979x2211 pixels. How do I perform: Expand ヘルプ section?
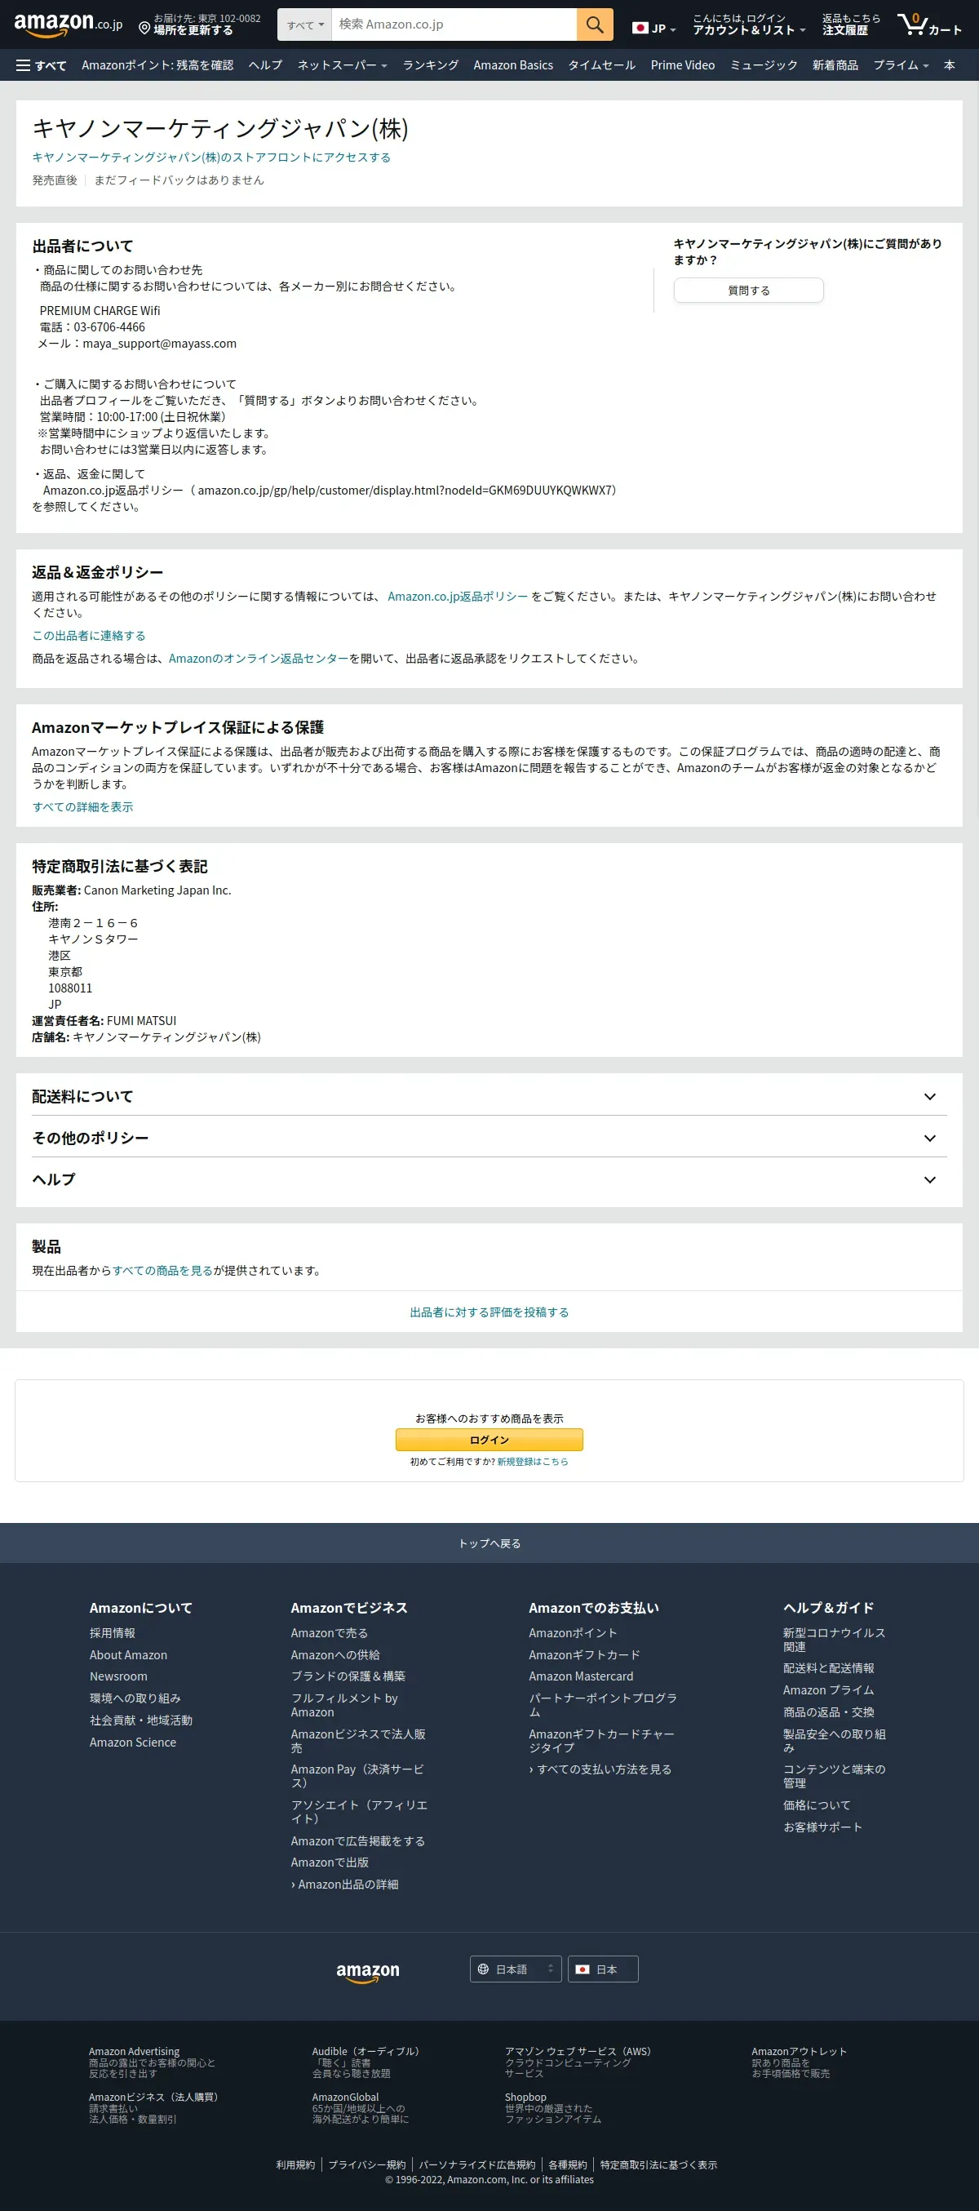[489, 1179]
